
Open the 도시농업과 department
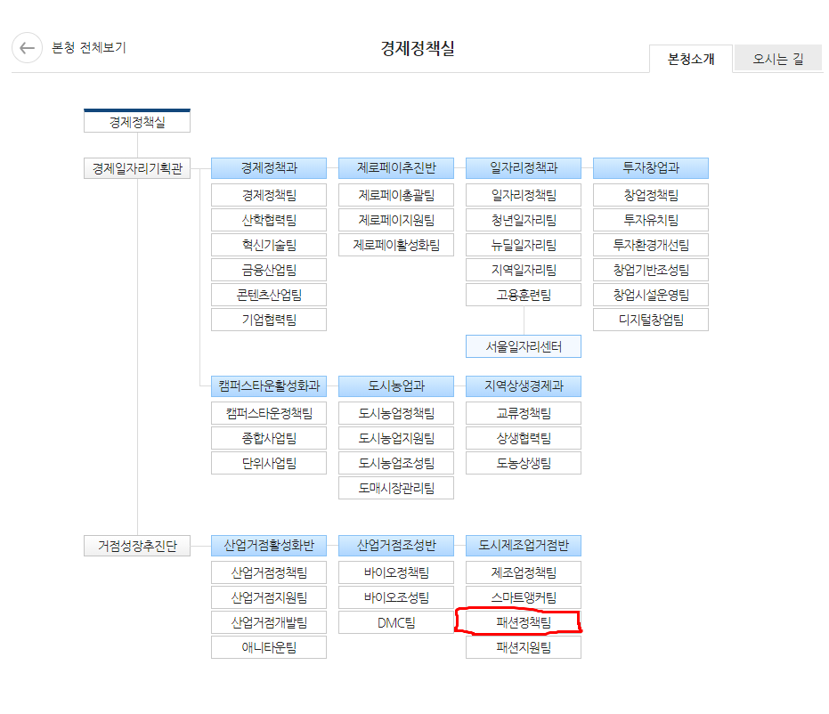pyautogui.click(x=396, y=386)
